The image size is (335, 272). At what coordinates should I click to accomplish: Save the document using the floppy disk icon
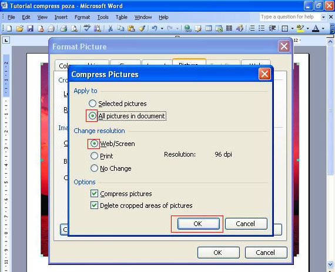click(x=30, y=28)
